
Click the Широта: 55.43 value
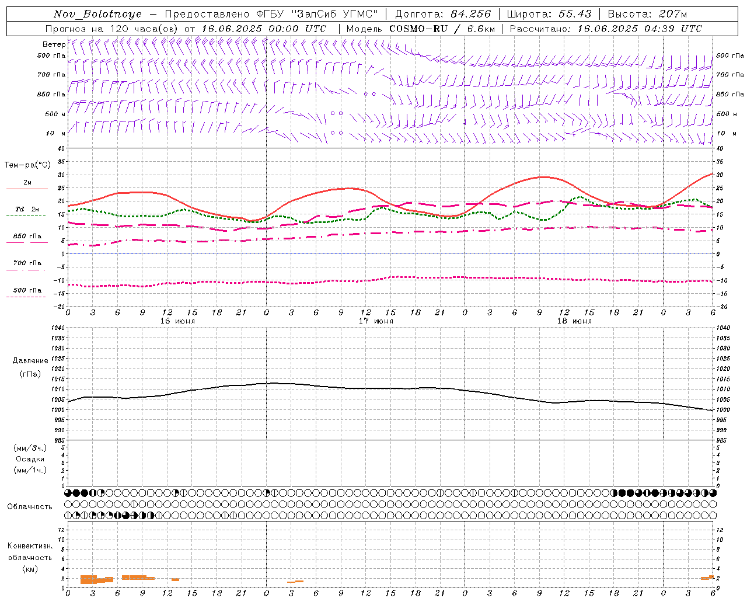(549, 14)
